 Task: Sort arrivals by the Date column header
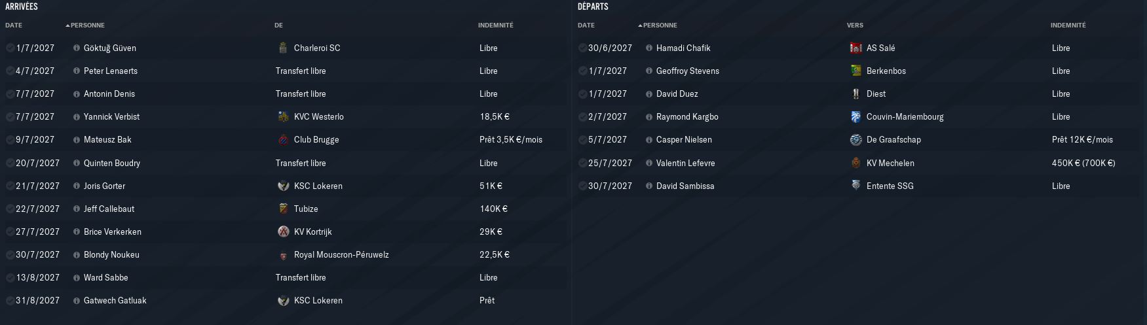(x=14, y=26)
